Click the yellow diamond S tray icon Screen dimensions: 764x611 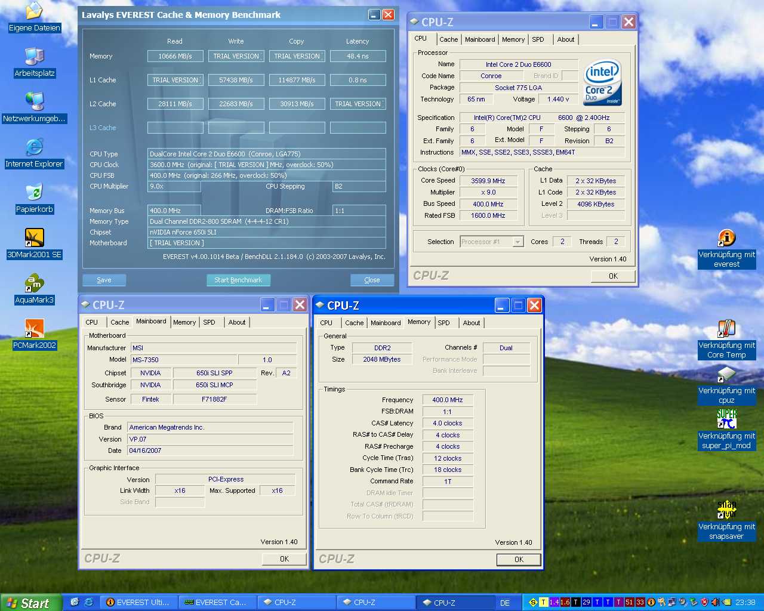pos(533,602)
